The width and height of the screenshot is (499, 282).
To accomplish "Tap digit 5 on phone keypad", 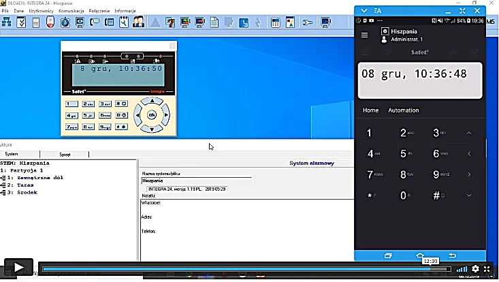I will click(403, 154).
